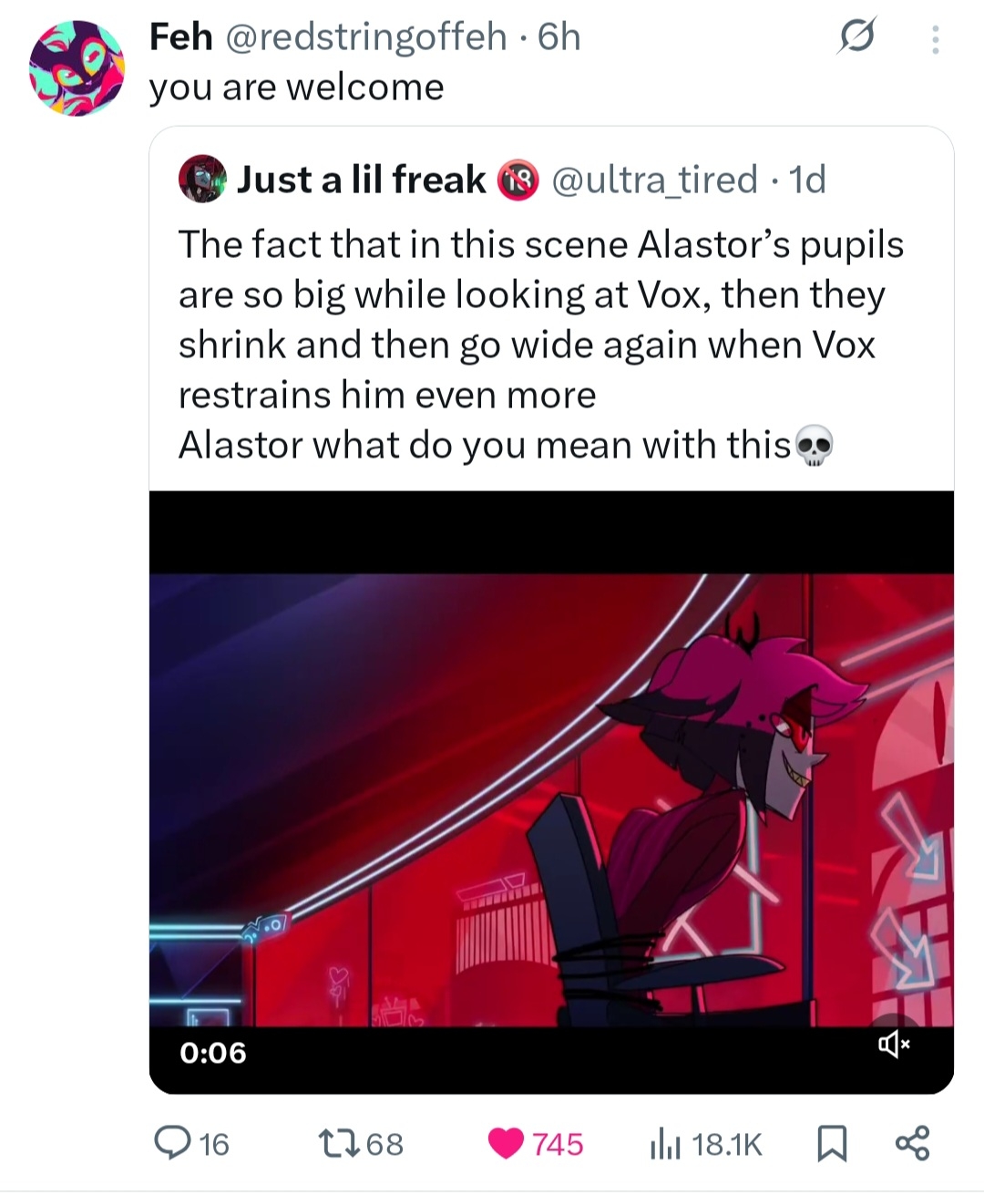Click the reply speech bubble icon
The image size is (984, 1195).
170,1141
